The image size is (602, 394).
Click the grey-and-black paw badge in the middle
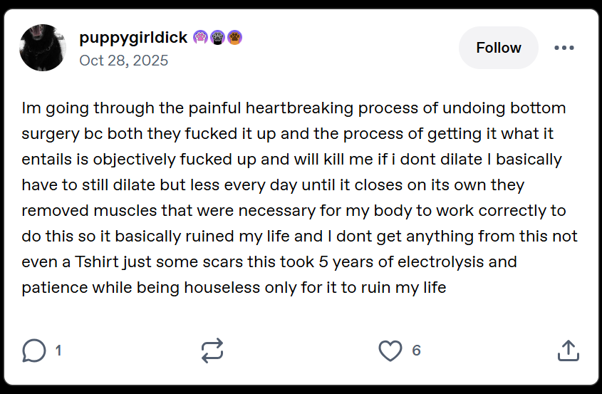tap(217, 38)
